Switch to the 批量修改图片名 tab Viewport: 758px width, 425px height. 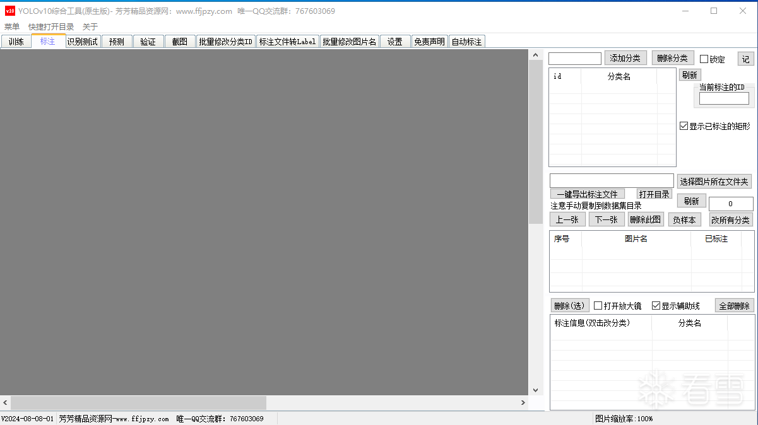350,42
